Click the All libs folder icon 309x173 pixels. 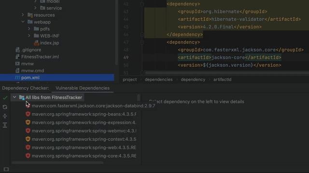pos(22,97)
